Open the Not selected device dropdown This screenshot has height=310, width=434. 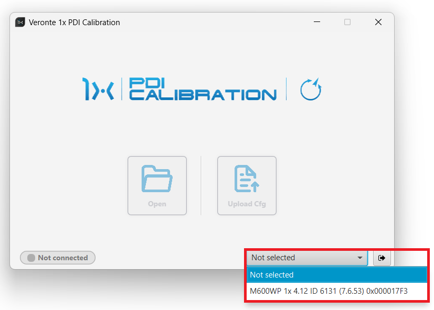(x=307, y=258)
